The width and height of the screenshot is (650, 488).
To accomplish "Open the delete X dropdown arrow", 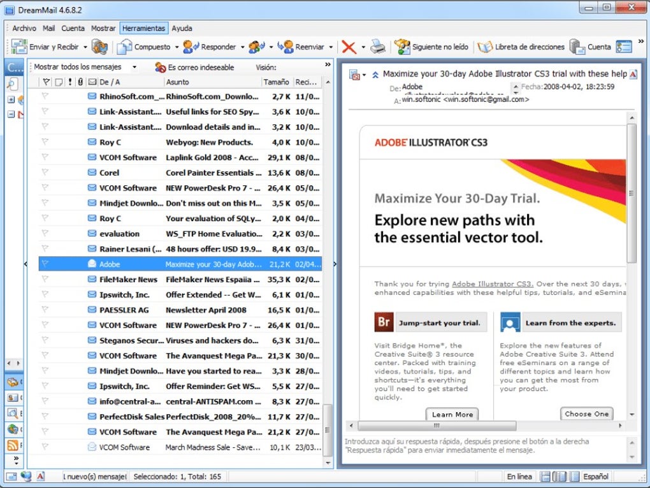I will pos(363,47).
